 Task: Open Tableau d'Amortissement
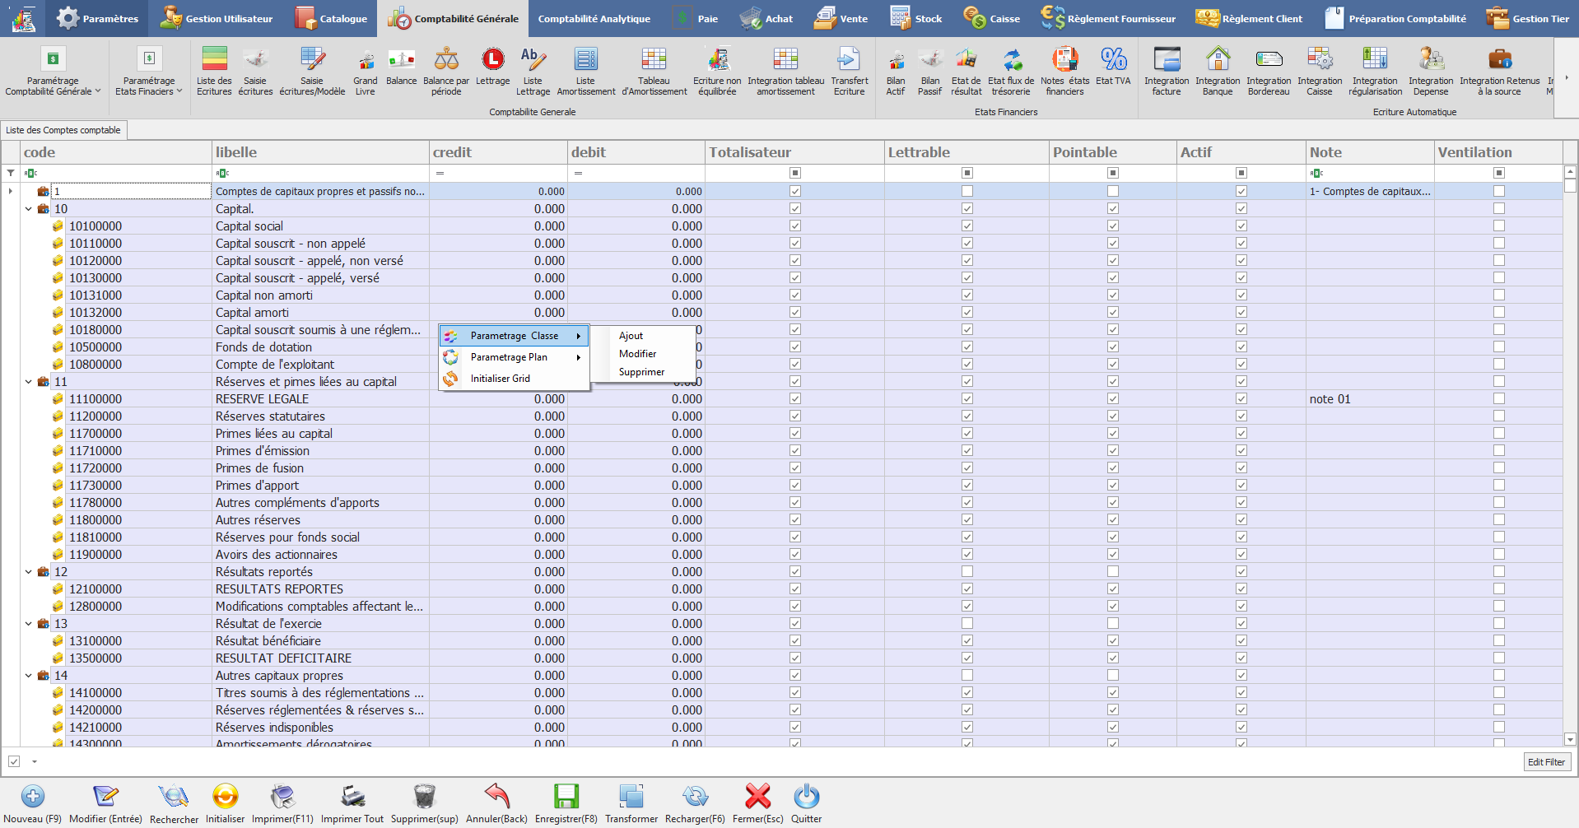tap(654, 71)
